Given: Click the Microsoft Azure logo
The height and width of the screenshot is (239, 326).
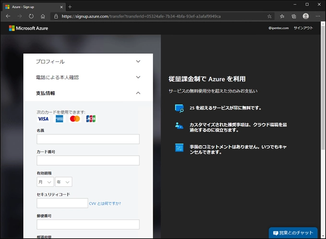Looking at the screenshot, I should (28, 28).
